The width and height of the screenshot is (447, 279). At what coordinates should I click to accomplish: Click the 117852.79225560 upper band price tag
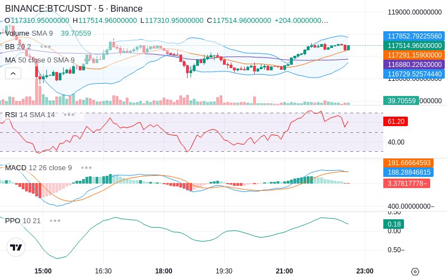tap(414, 36)
